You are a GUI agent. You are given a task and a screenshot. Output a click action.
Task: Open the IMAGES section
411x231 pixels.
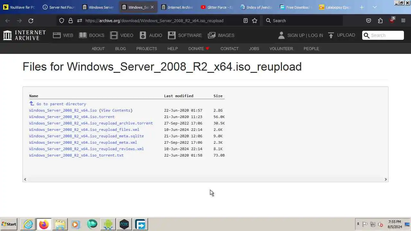point(221,35)
